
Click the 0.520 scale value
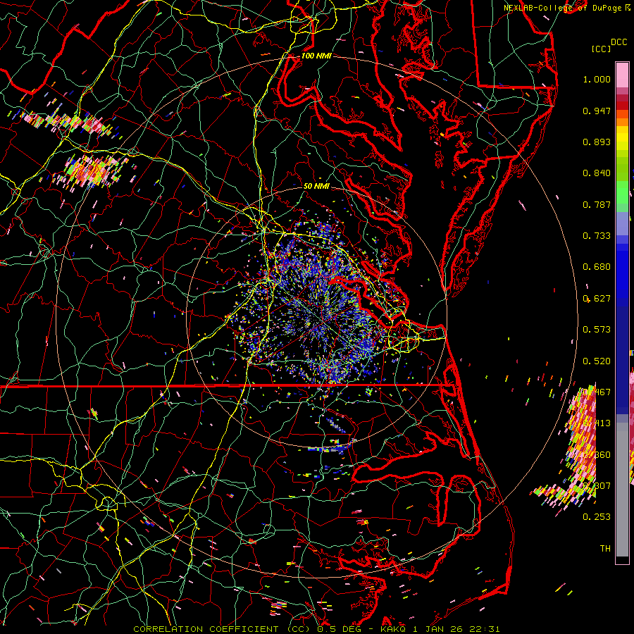(x=597, y=361)
